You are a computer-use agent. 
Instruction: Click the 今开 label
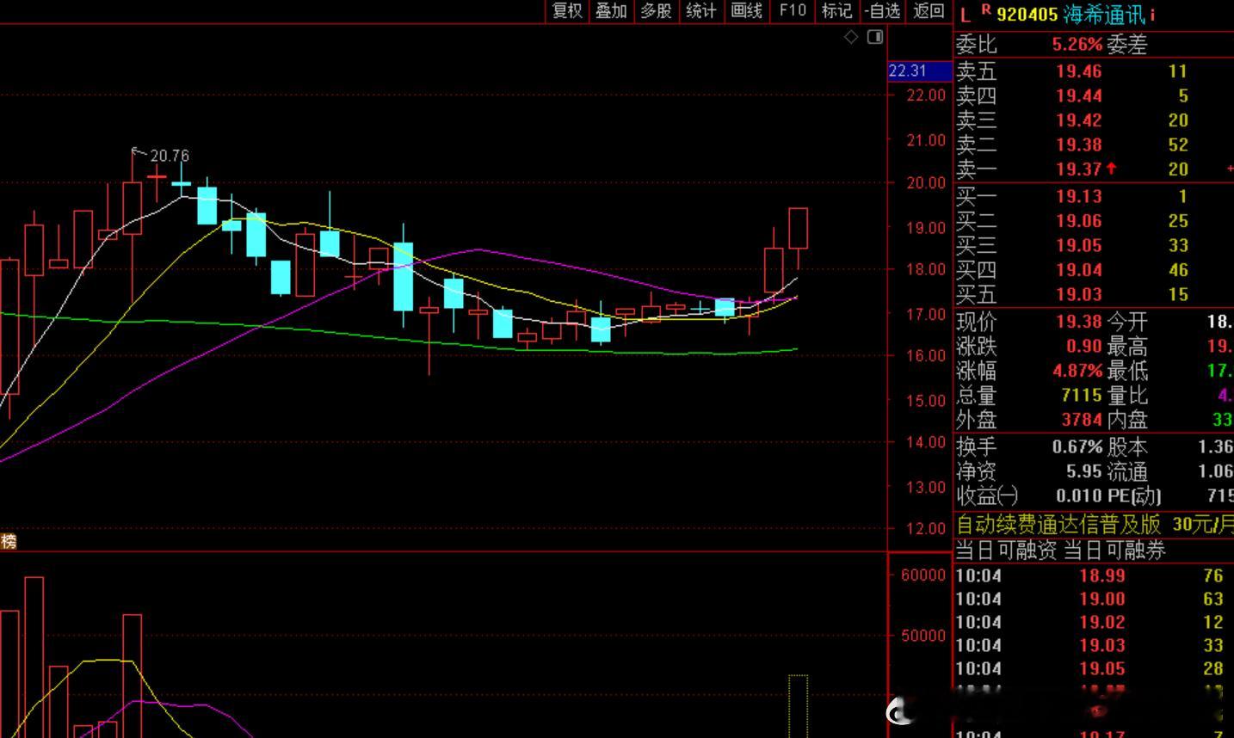coord(1127,322)
